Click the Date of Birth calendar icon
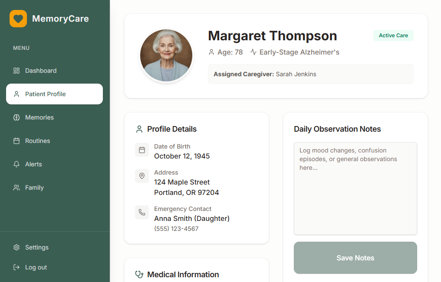The height and width of the screenshot is (282, 441). click(x=142, y=150)
